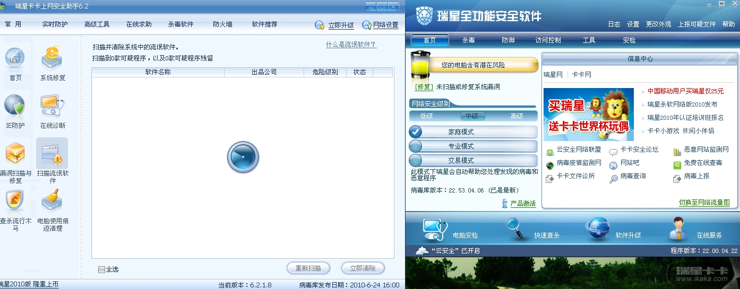Tick the 全选 select-all checkbox
This screenshot has height=289, width=740.
click(101, 269)
